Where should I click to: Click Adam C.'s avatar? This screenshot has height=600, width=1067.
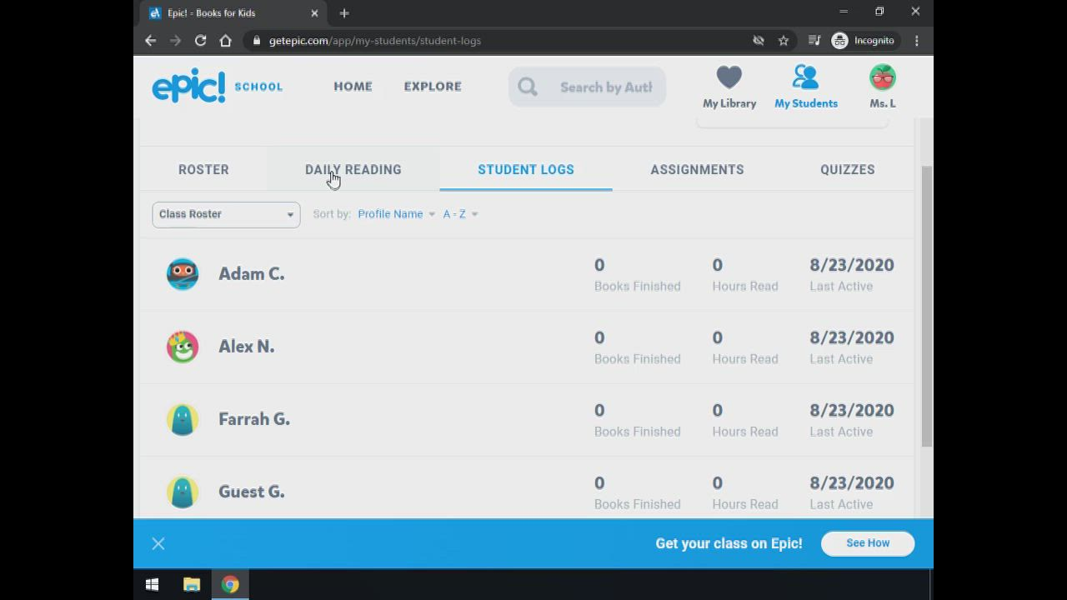(183, 274)
